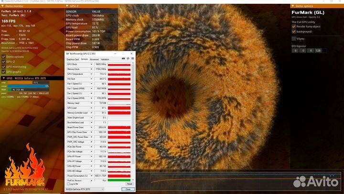
Task: Open the Board Power Draw dropdown
Action: pyautogui.click(x=91, y=127)
